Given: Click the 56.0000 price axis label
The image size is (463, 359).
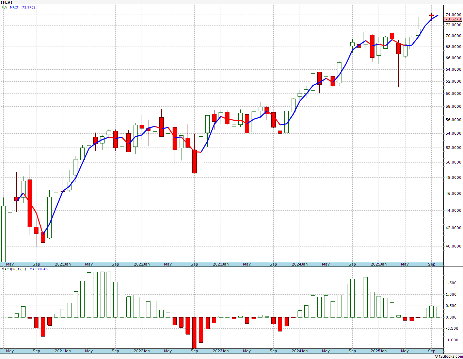Looking at the screenshot, I should [453, 120].
